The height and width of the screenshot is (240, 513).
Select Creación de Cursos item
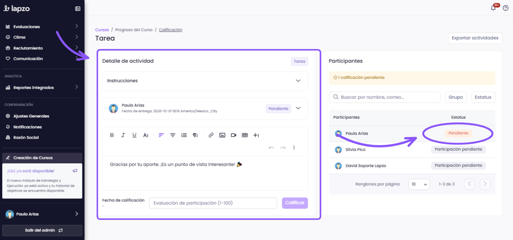(42, 158)
